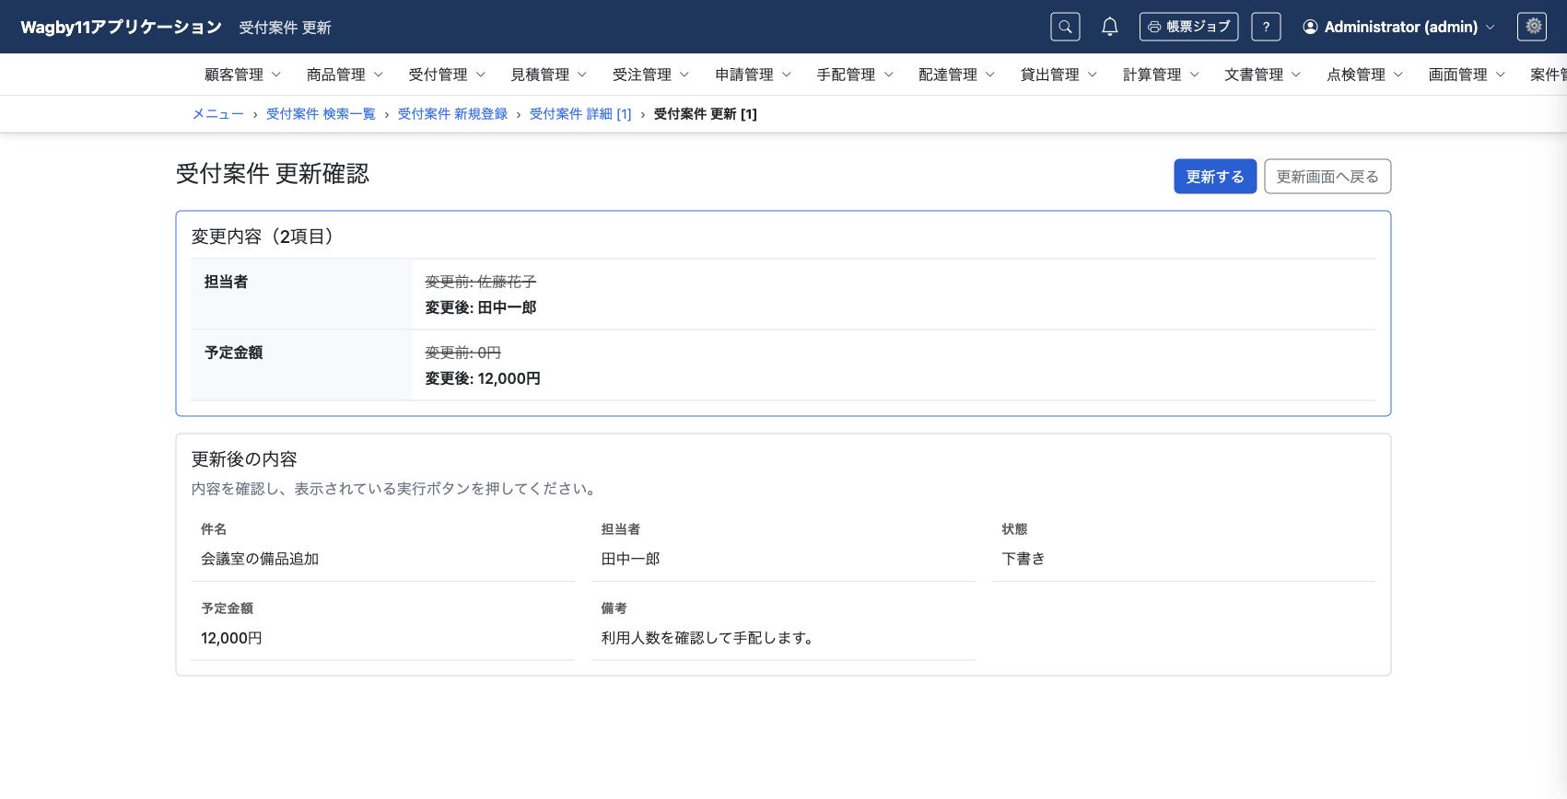Open the settings gear icon
This screenshot has width=1567, height=799.
[x=1532, y=27]
